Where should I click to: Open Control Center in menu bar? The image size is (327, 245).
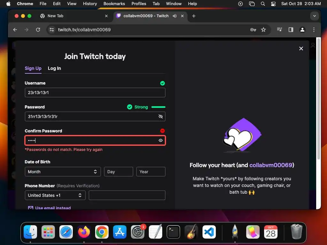pyautogui.click(x=273, y=4)
